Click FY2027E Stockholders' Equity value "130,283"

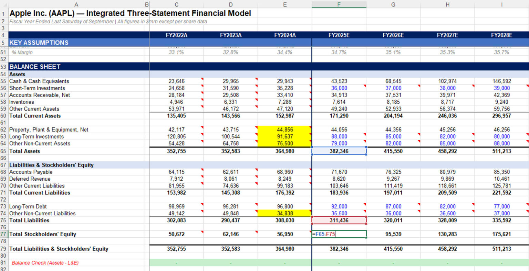pos(447,234)
